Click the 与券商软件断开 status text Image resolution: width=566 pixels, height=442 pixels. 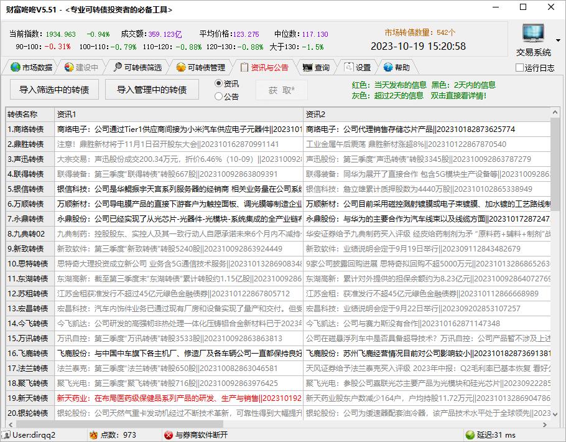[x=202, y=435]
